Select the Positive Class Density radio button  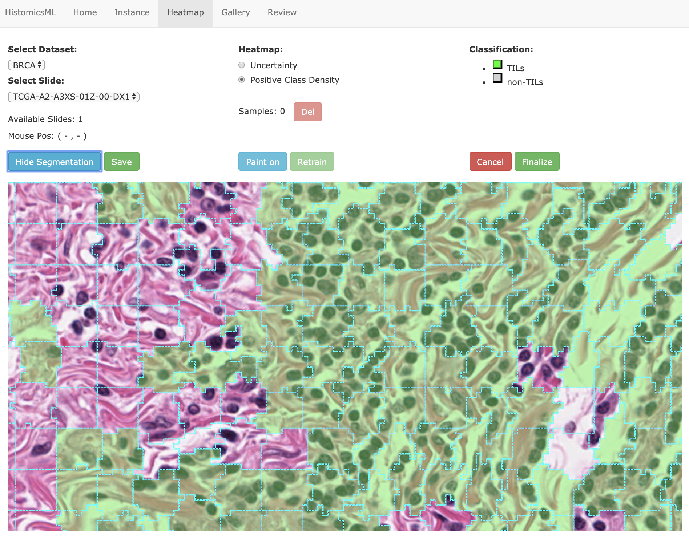242,80
